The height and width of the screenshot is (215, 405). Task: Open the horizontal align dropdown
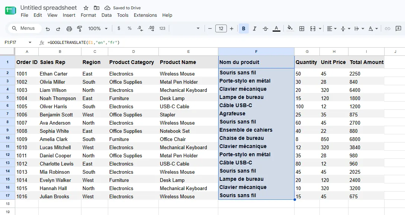332,28
